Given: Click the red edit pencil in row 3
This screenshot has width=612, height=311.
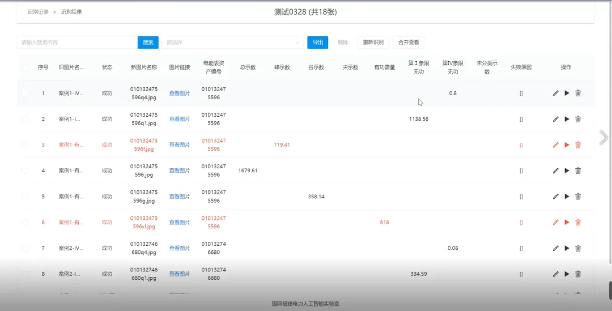Looking at the screenshot, I should (x=555, y=145).
